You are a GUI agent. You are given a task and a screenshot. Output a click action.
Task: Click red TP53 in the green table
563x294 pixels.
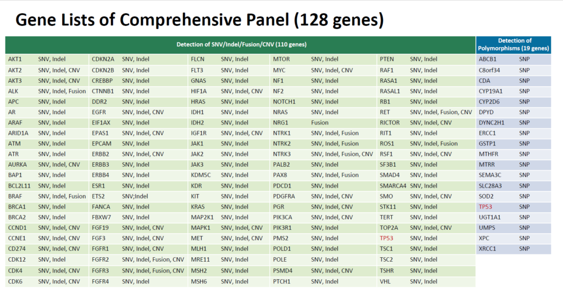(387, 238)
